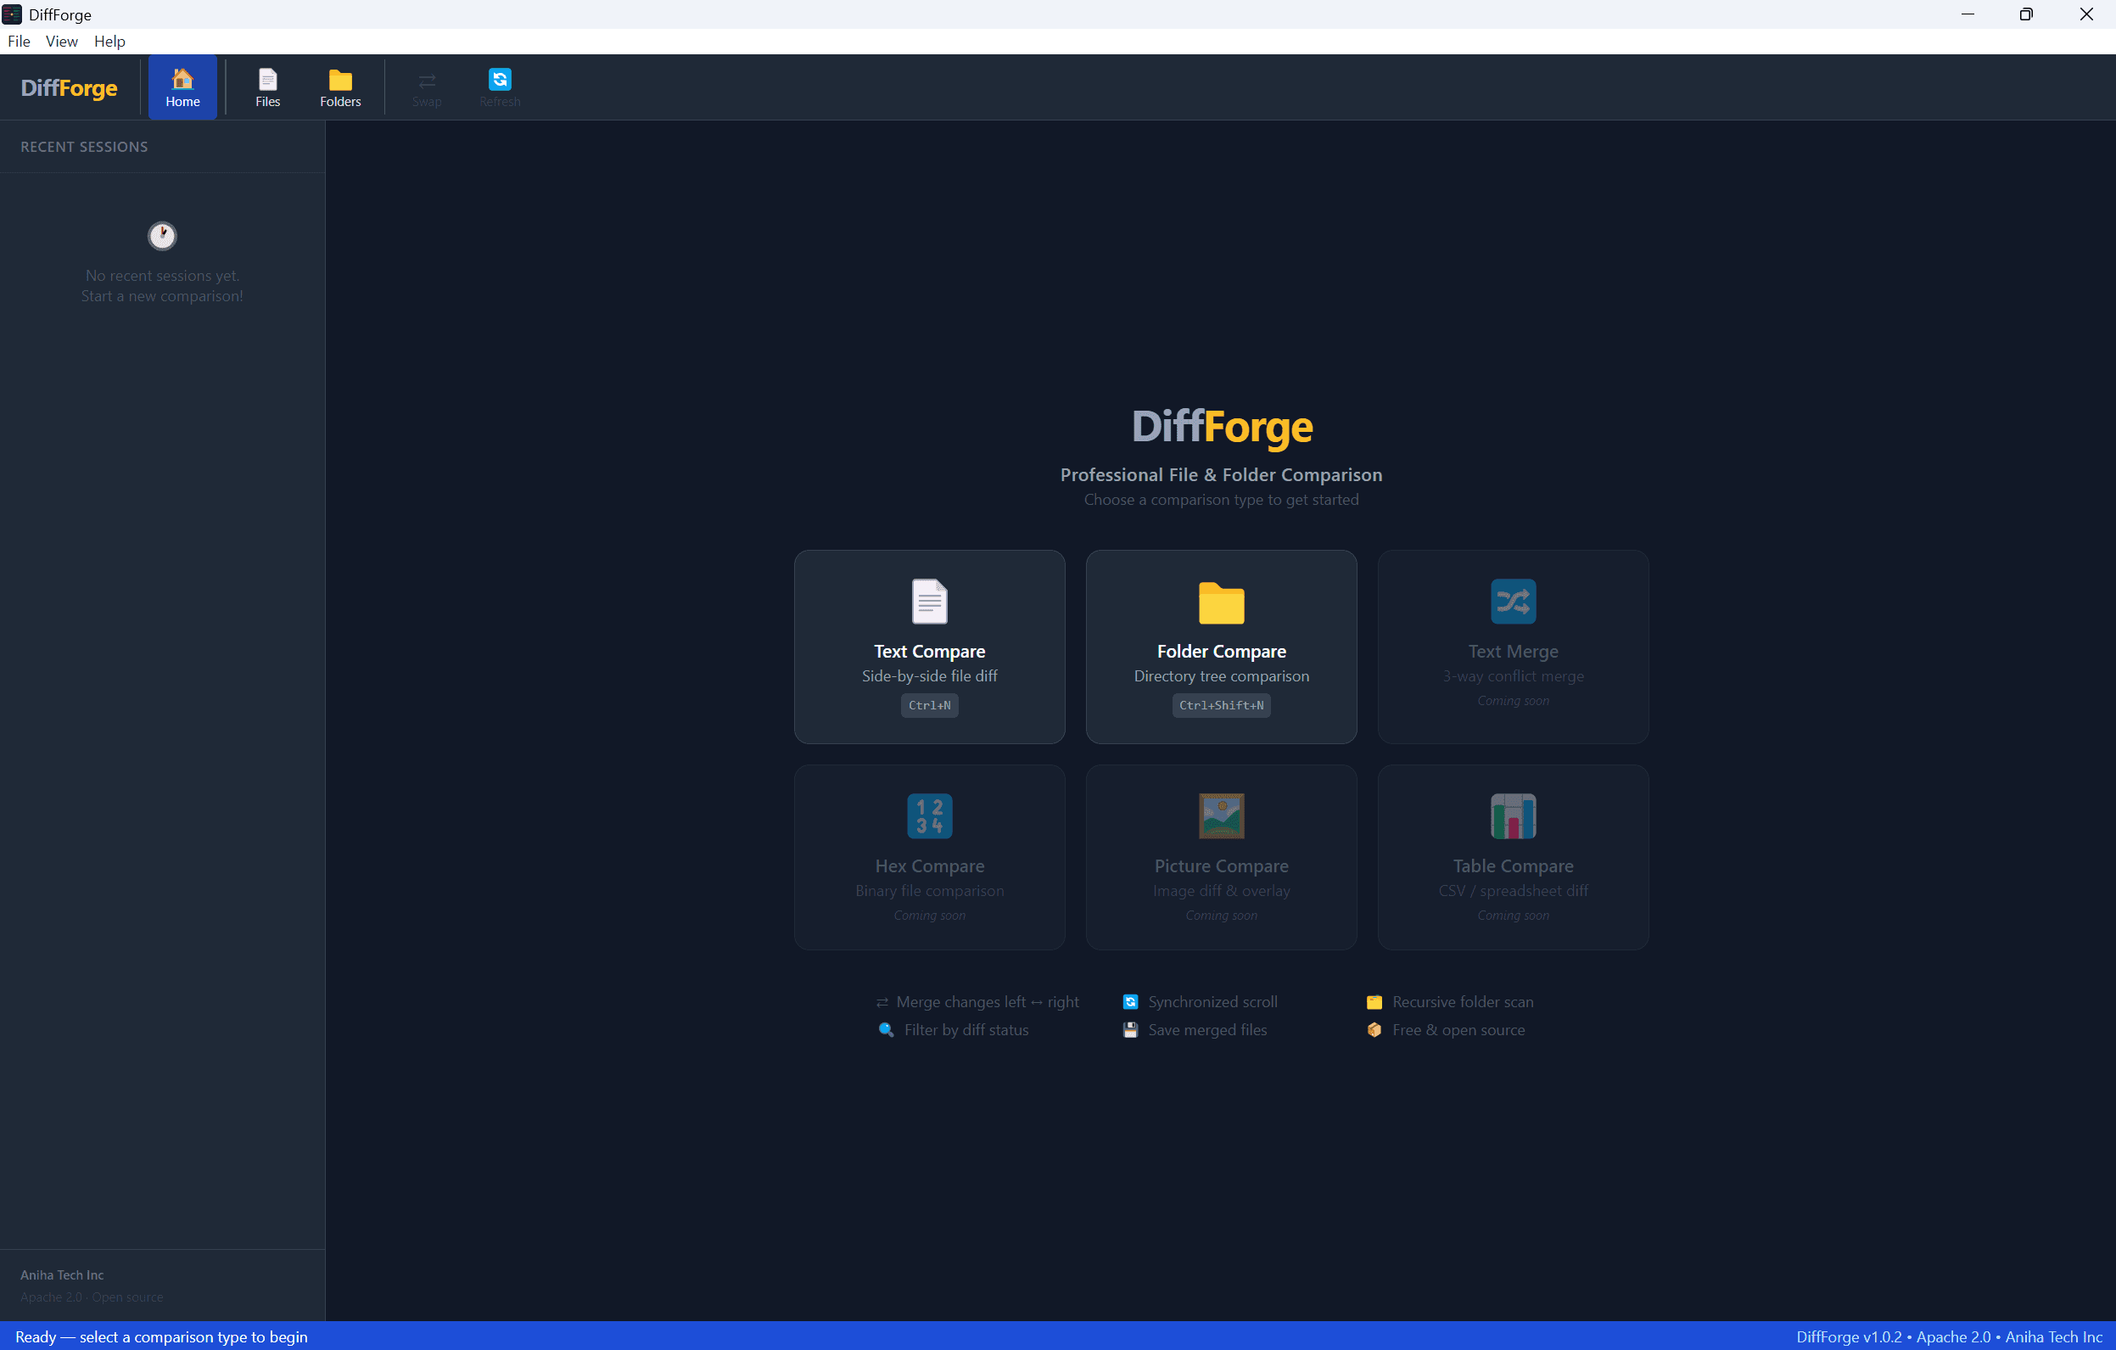Viewport: 2116px width, 1350px height.
Task: Click the Aniha Tech Inc footer text
Action: pos(61,1274)
